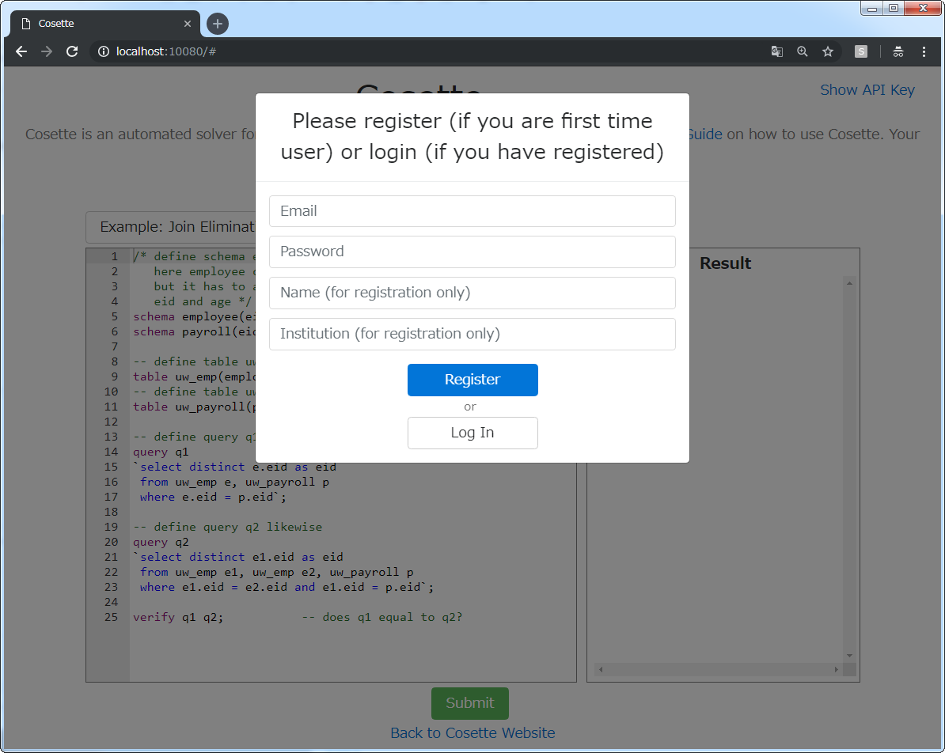Open the browser profile icon
945x753 pixels.
coord(898,51)
